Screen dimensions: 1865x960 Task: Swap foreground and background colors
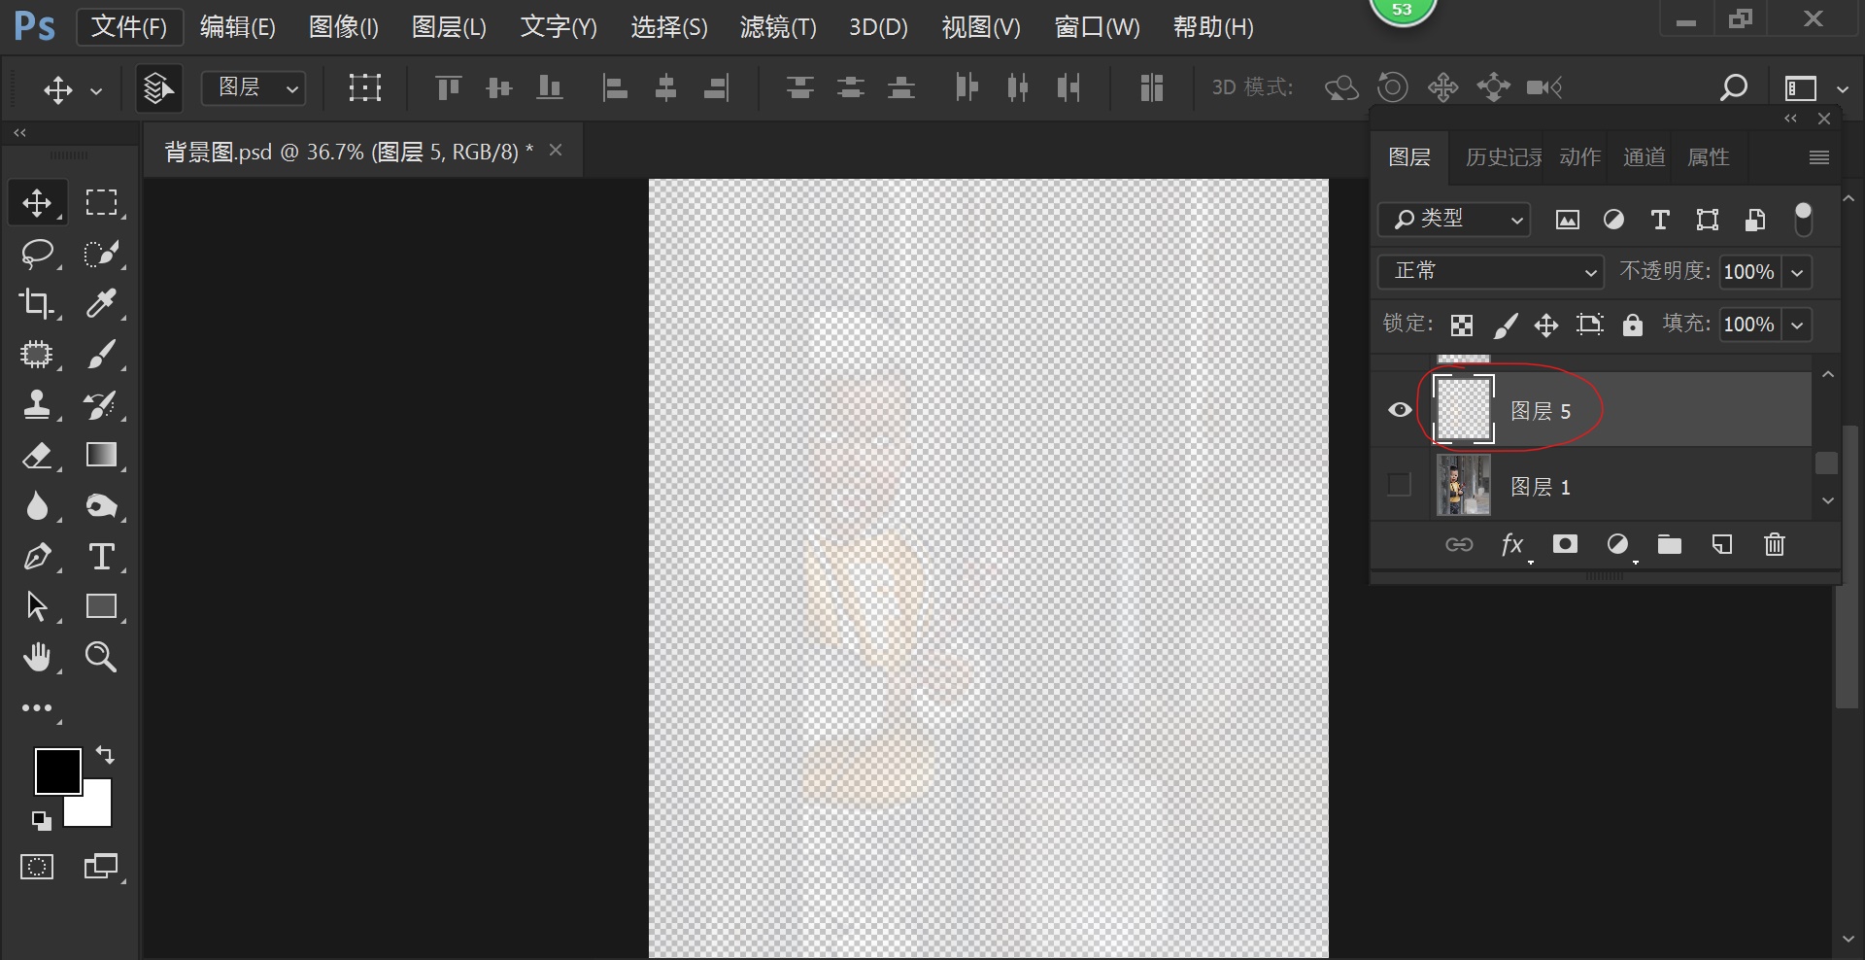(105, 755)
